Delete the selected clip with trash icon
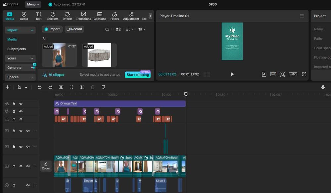 coord(93,87)
